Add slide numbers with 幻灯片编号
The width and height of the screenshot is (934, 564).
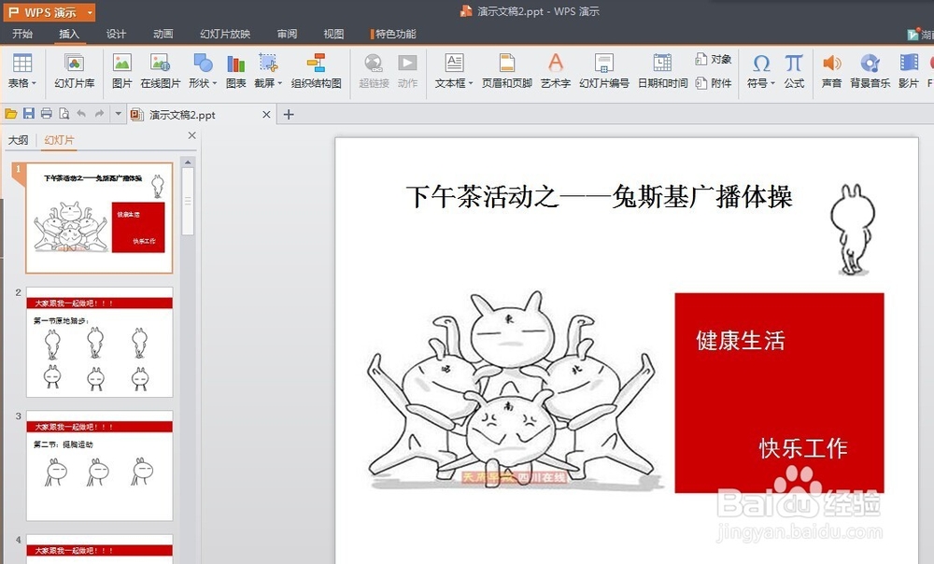[x=603, y=70]
